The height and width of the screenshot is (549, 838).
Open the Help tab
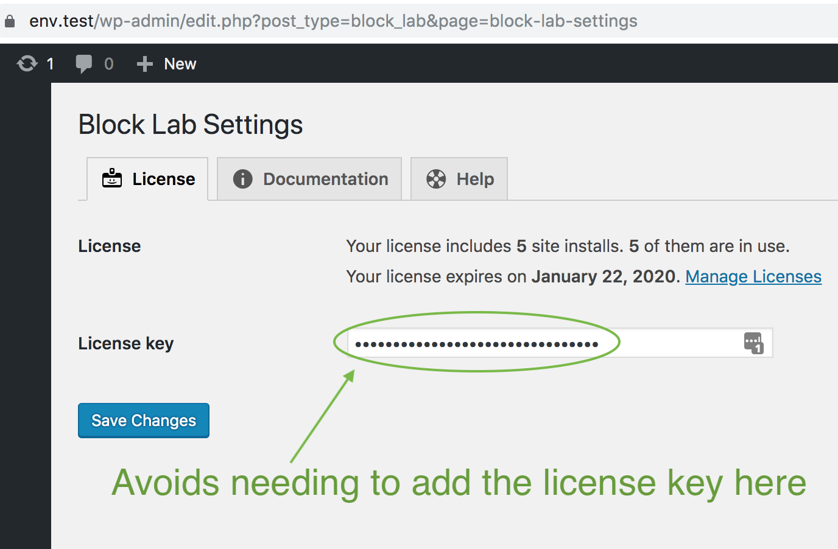[x=459, y=178]
